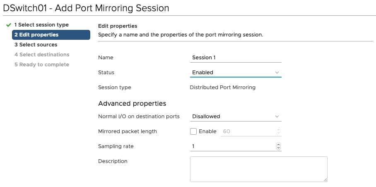376x187 pixels.
Task: Click the Mirrored packet length stepper arrows
Action: tap(278, 131)
